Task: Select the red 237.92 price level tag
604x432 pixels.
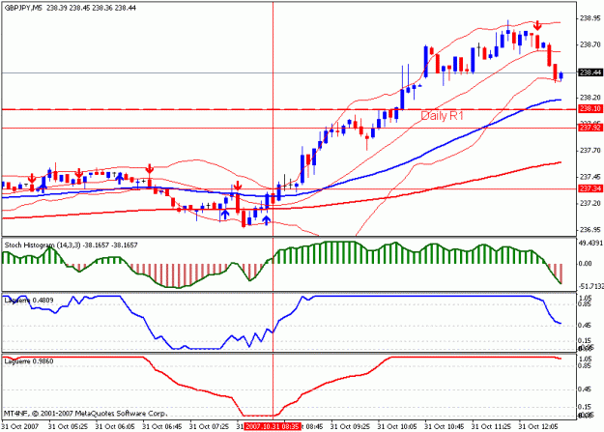Action: [590, 128]
